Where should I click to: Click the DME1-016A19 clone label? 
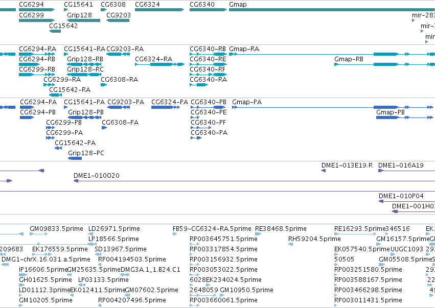pos(401,165)
